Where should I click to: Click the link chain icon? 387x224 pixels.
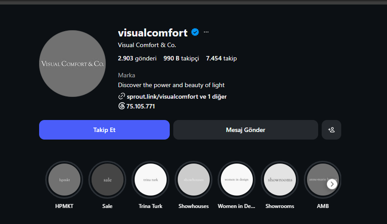(121, 96)
